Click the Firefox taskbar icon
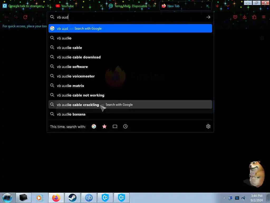The width and height of the screenshot is (270, 203). [56, 198]
